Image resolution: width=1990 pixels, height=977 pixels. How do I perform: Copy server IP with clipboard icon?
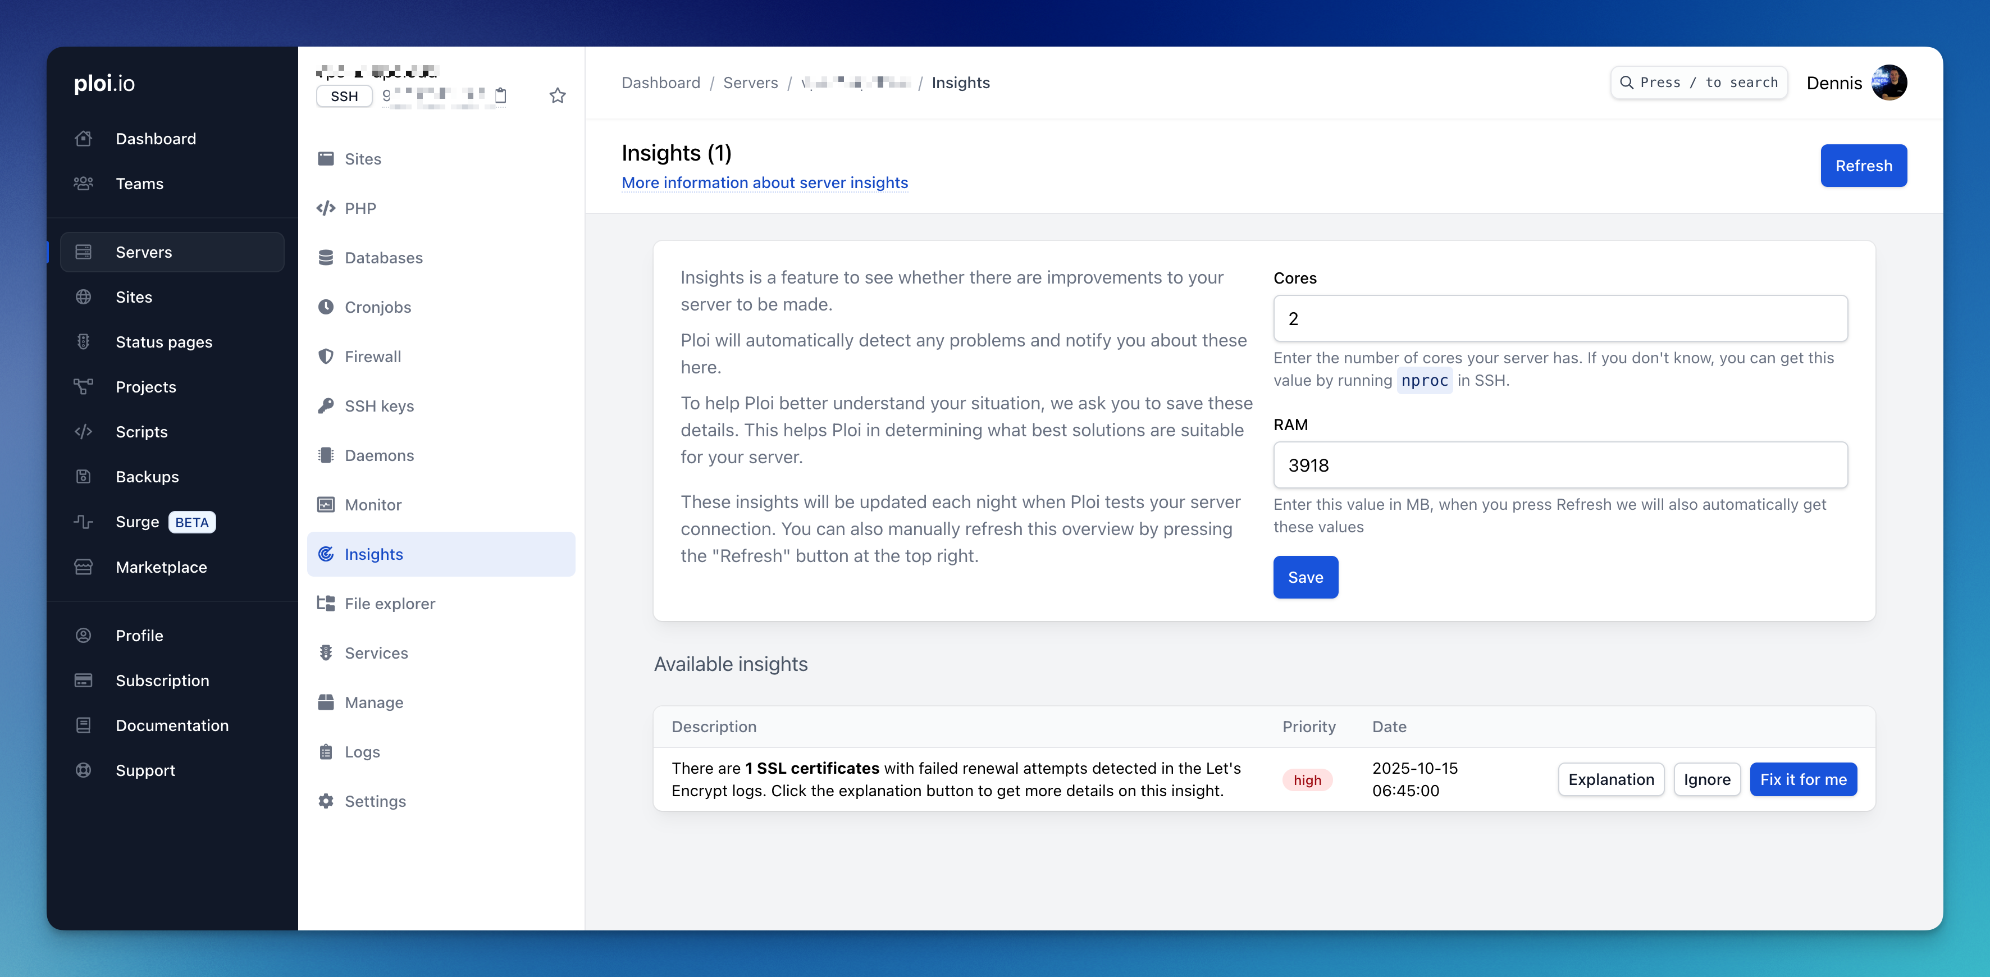click(x=501, y=96)
